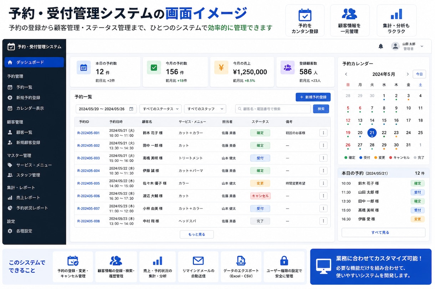The image size is (435, 289).
Task: Click the blue ＋新規予約登録 button
Action: tap(313, 97)
